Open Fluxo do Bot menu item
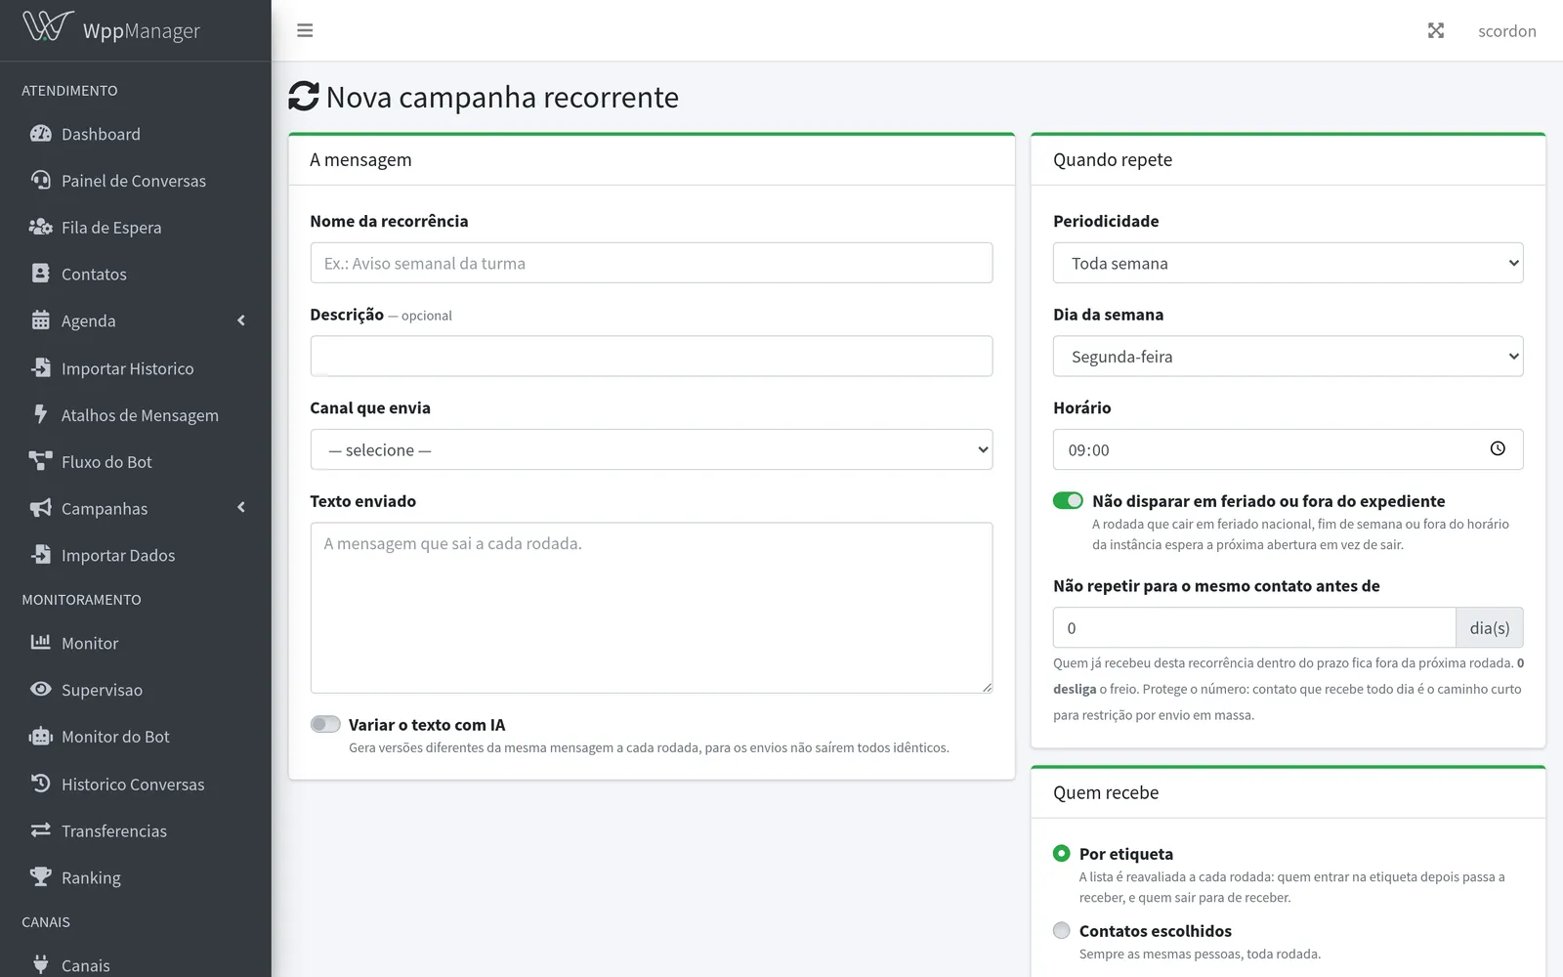1563x977 pixels. tap(136, 461)
